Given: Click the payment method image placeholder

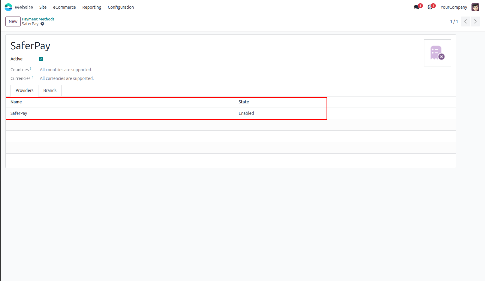Looking at the screenshot, I should click(438, 53).
